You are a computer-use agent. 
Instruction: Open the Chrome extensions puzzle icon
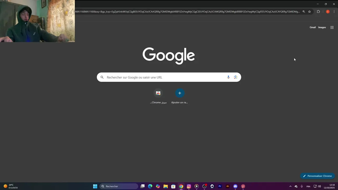coord(318,12)
